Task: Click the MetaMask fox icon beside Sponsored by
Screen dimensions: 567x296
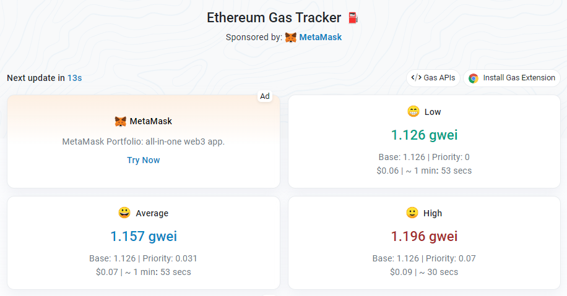Action: pyautogui.click(x=291, y=37)
